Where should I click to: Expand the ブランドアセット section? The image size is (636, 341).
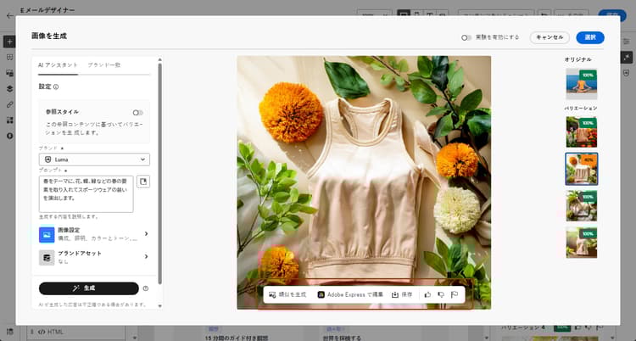(94, 257)
